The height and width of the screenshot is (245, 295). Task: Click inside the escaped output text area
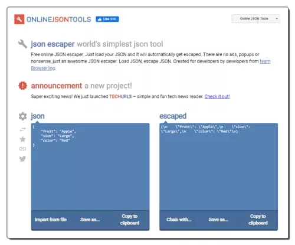pyautogui.click(x=219, y=166)
